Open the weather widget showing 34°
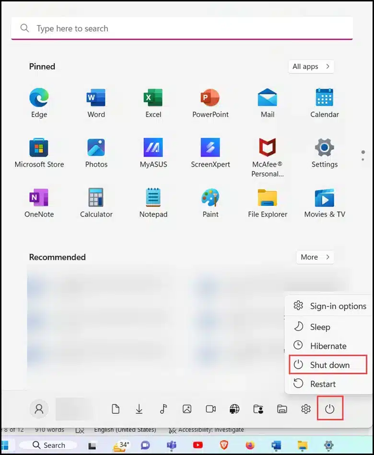Screen dimensions: 374x455 click(x=120, y=445)
